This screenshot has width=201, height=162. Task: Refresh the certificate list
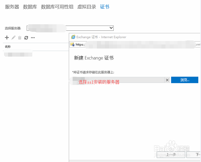pos(26,38)
